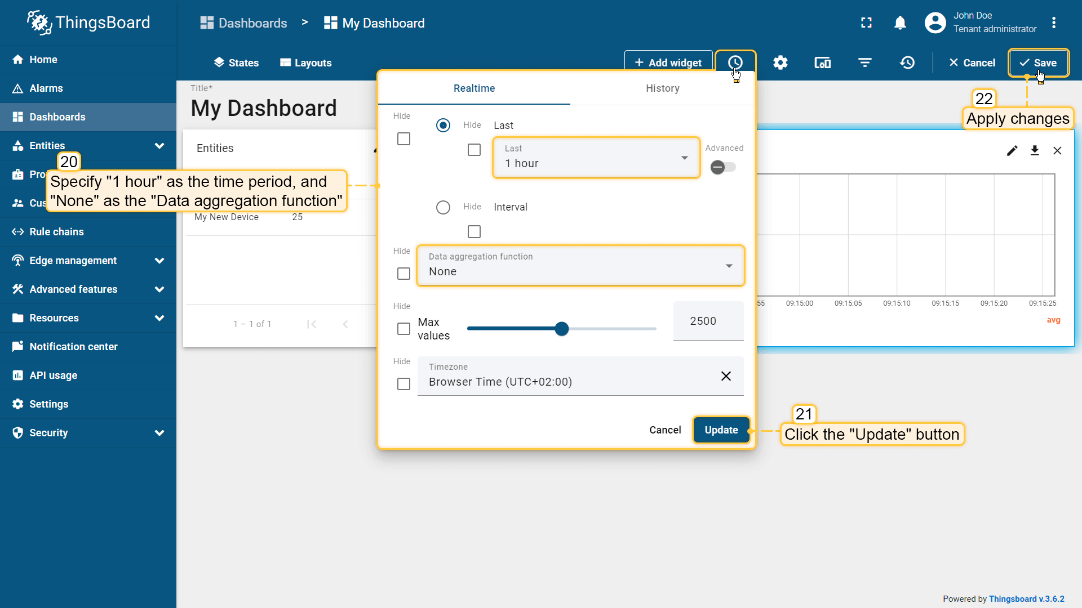Screen dimensions: 1082x608
Task: Click the chart widget edit pencil icon
Action: (1012, 150)
